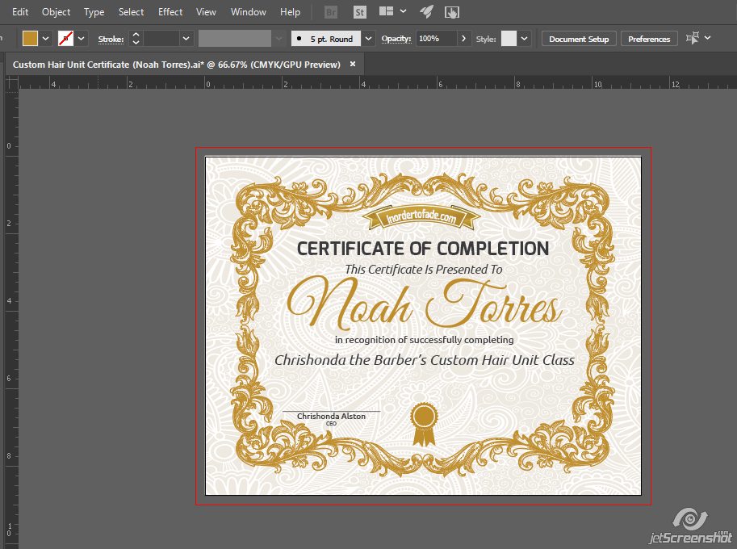Click the Touch Workspace icon
737x549 pixels.
coord(453,12)
